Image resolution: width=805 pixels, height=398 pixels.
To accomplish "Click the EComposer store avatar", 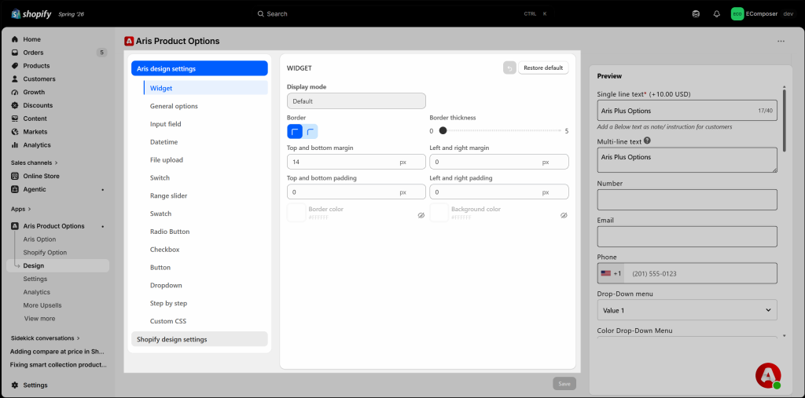I will tap(737, 14).
